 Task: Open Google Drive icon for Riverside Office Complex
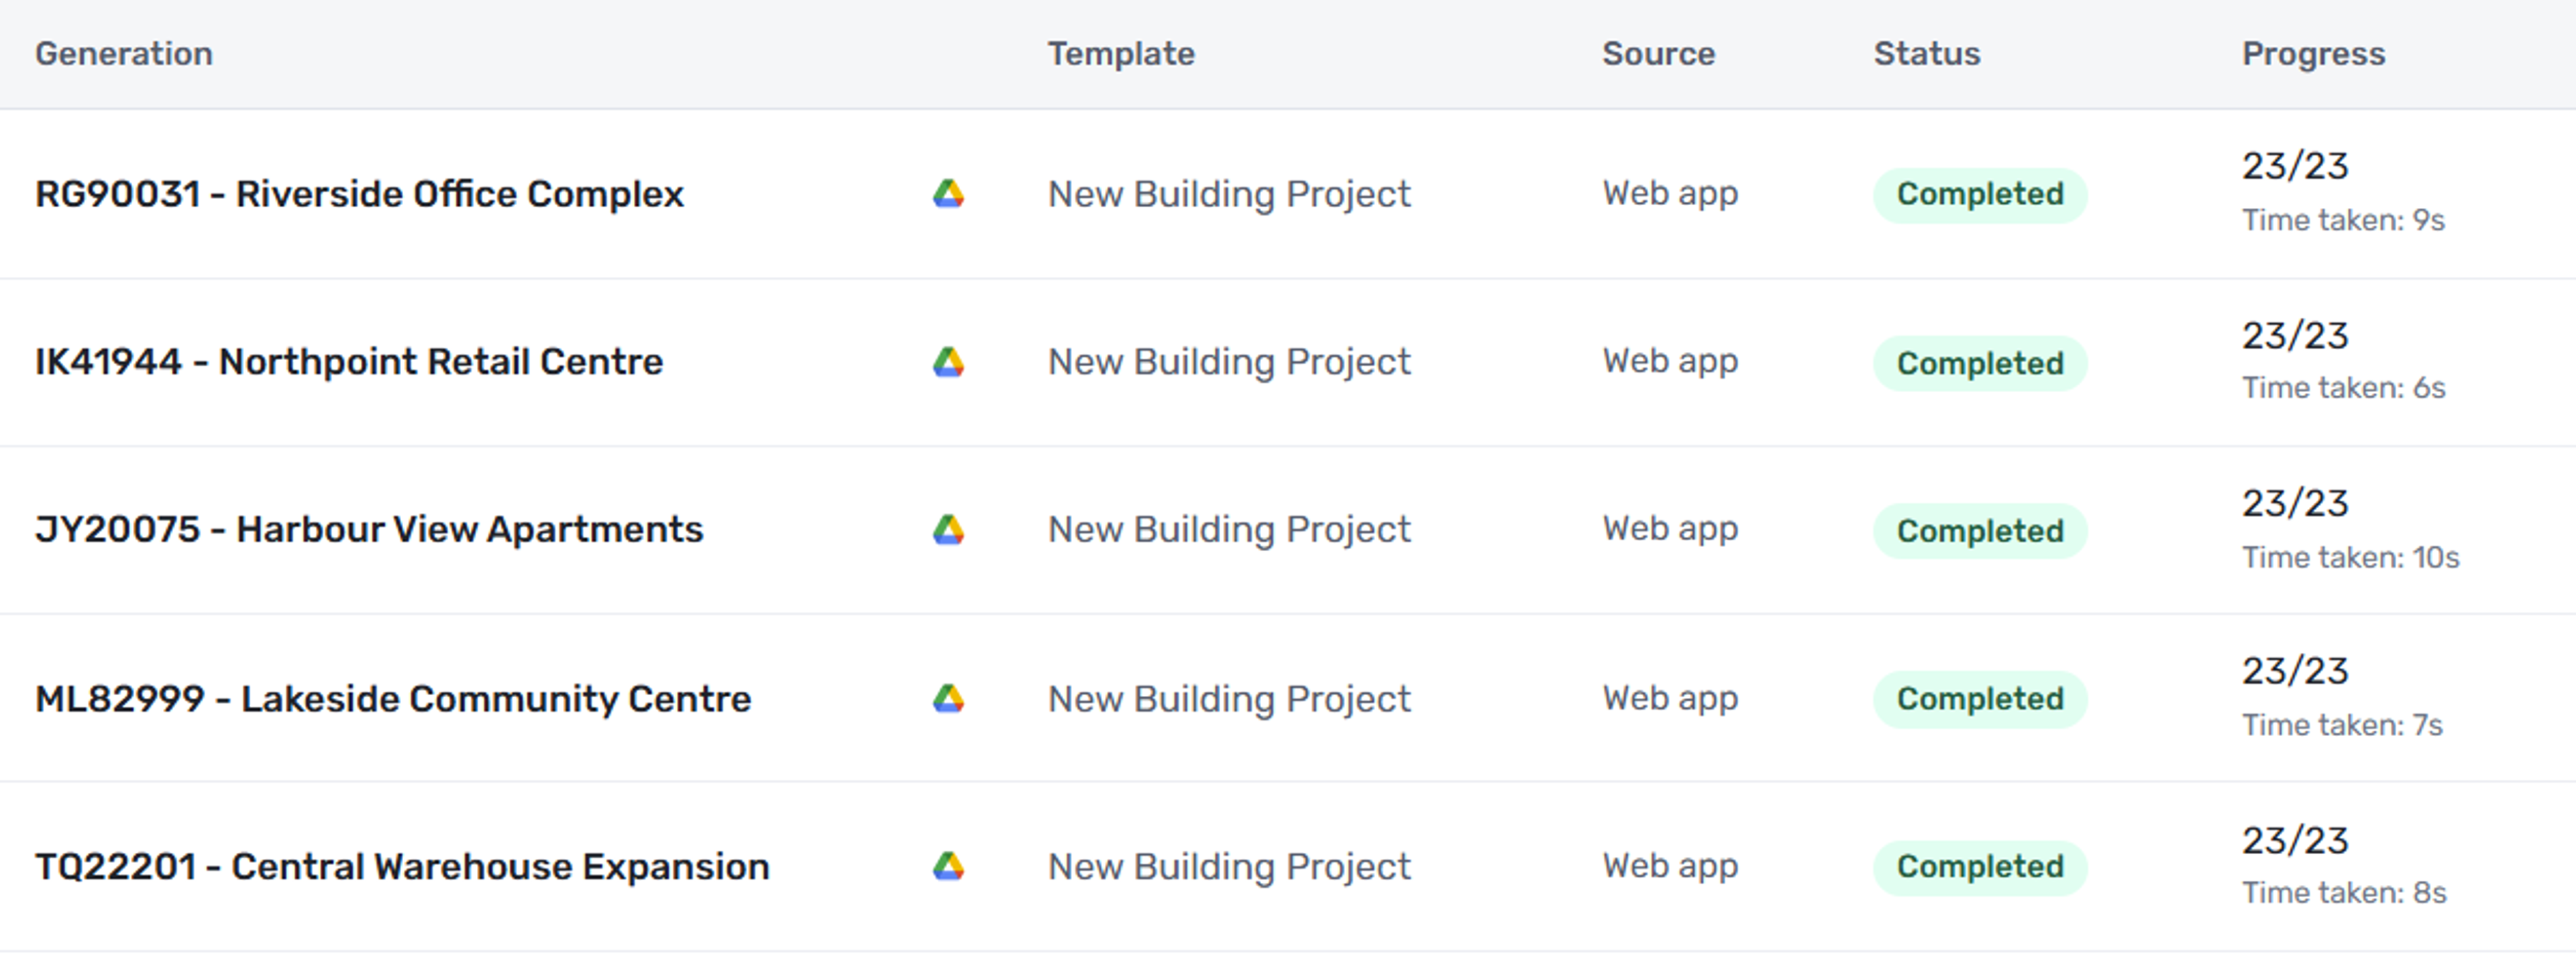pos(948,194)
